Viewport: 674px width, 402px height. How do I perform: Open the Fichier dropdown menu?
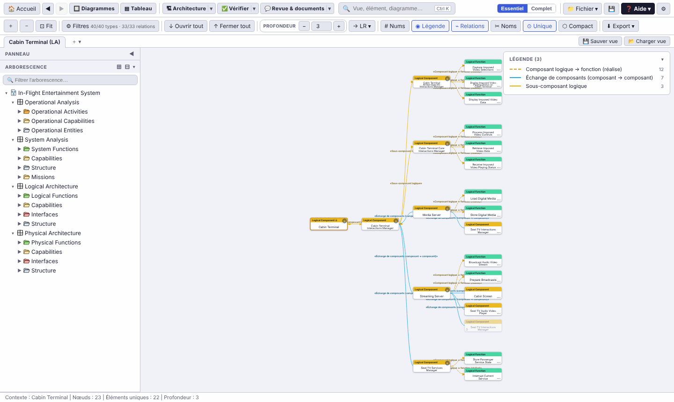[582, 8]
